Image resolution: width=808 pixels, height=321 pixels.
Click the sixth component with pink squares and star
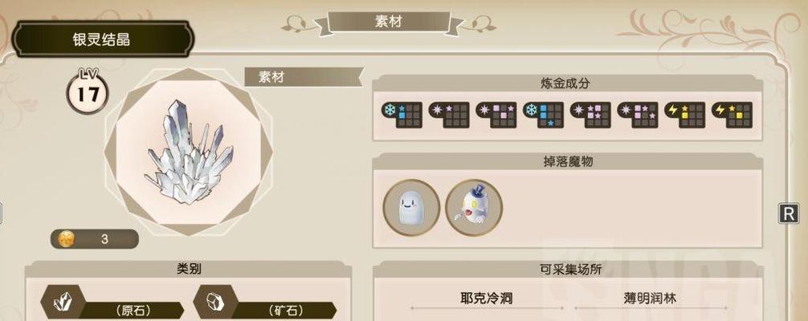[638, 115]
